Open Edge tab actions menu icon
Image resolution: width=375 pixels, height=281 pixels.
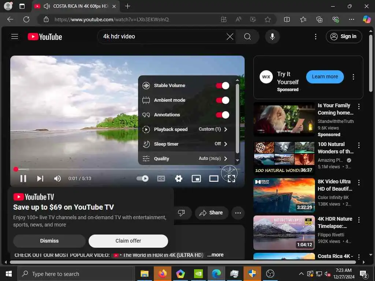click(22, 6)
